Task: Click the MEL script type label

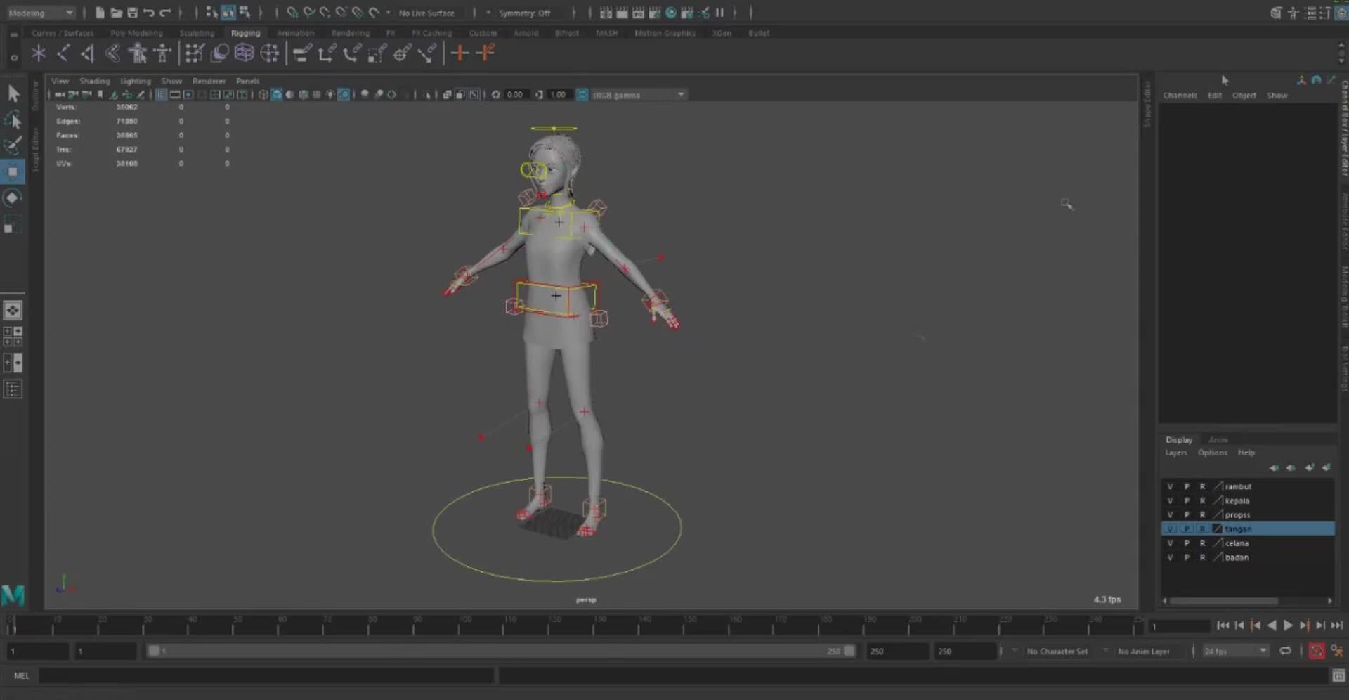Action: click(x=22, y=675)
